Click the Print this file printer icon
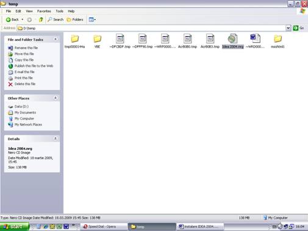This screenshot has height=231, width=308. coord(10,78)
